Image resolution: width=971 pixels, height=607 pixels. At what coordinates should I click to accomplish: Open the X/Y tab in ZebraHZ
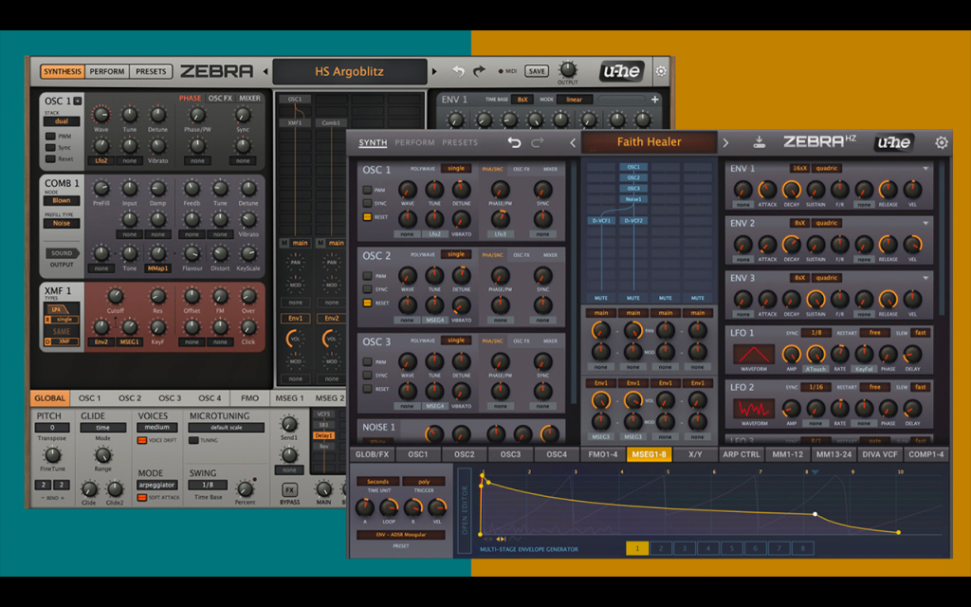pos(695,454)
